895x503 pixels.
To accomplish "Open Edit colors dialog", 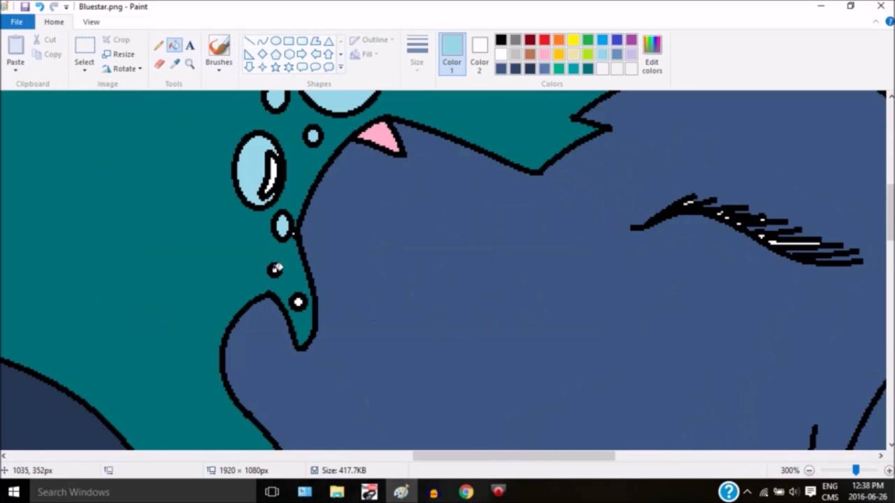I will [652, 54].
